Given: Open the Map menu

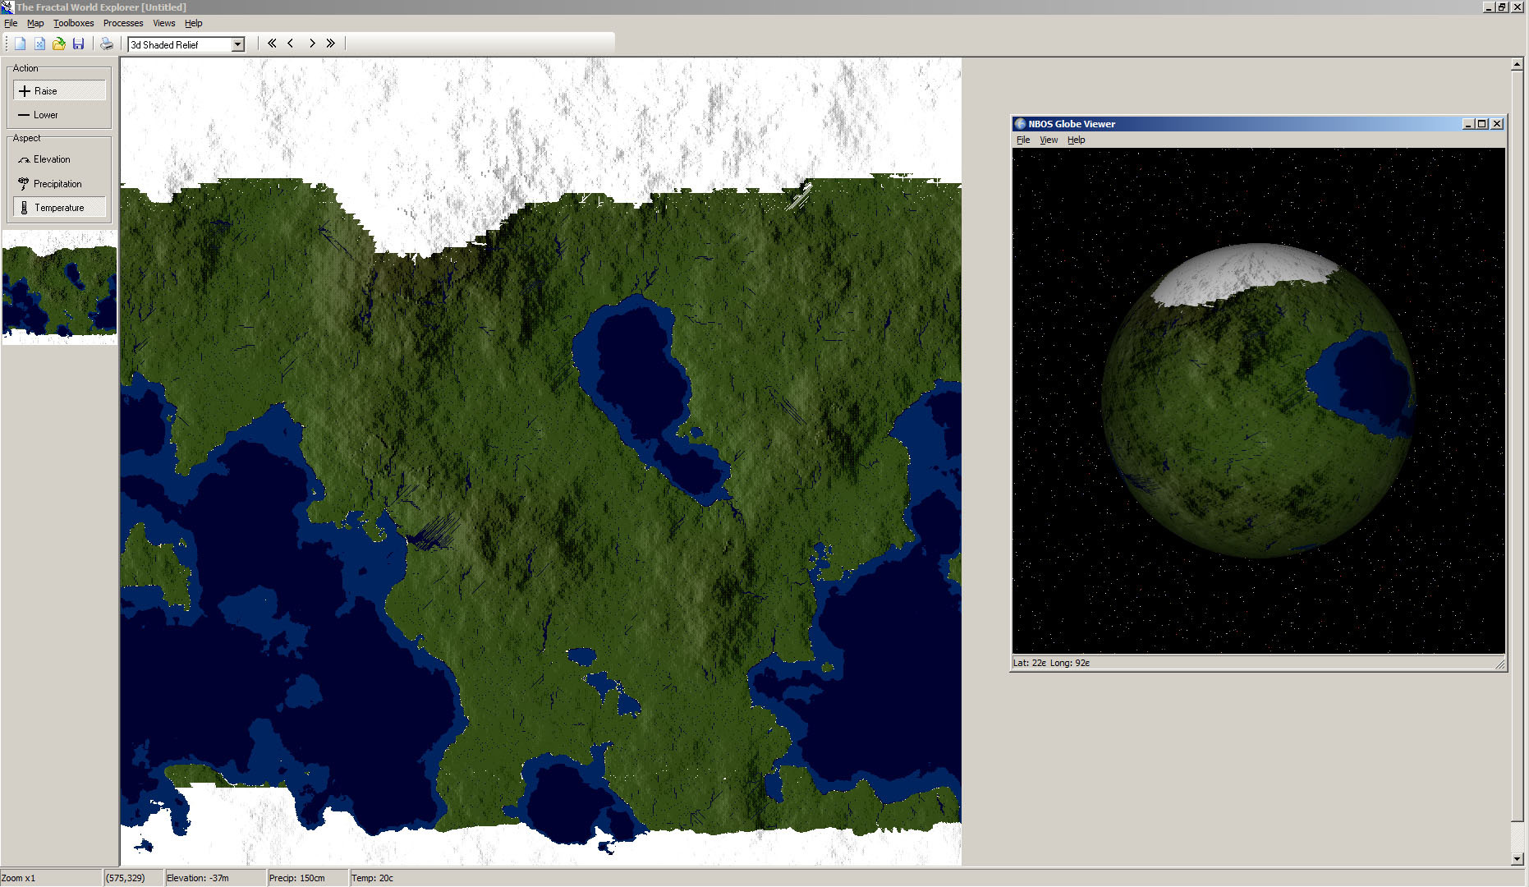Looking at the screenshot, I should coord(35,23).
